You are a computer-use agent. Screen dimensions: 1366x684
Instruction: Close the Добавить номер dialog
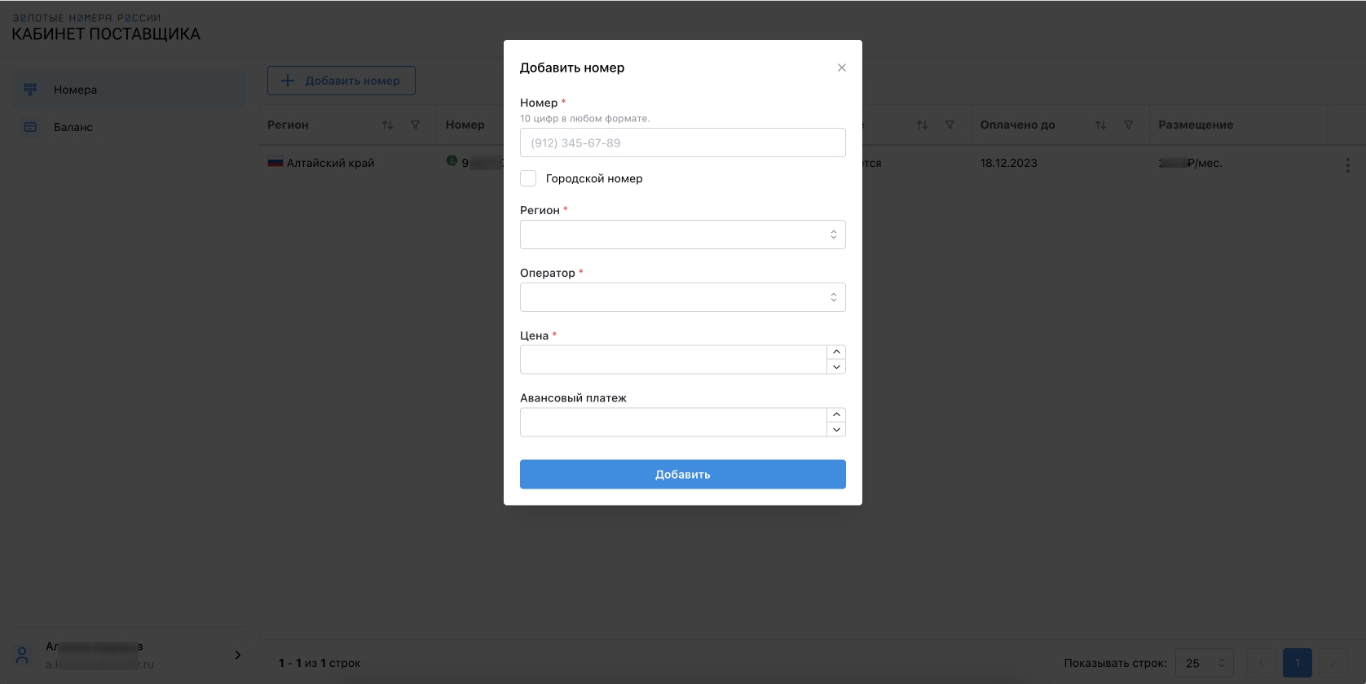pos(842,68)
